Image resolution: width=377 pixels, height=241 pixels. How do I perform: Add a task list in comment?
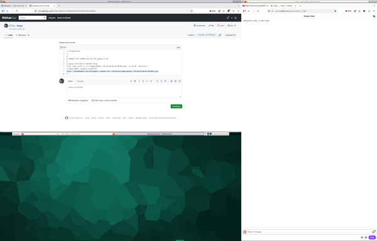point(165,81)
